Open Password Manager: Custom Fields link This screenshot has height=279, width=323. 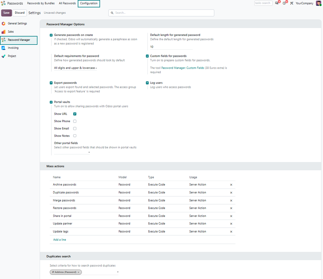(183, 68)
